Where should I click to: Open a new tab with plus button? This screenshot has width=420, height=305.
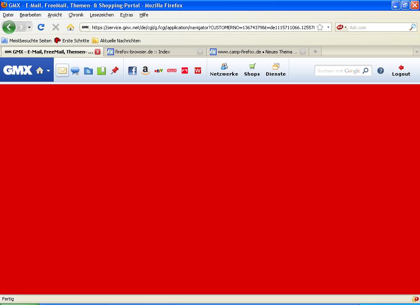(315, 52)
